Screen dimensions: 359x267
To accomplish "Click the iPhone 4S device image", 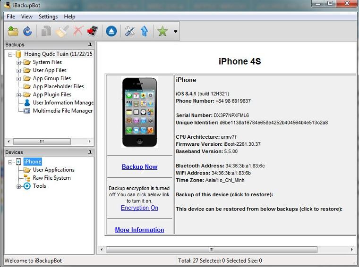I will click(x=139, y=112).
